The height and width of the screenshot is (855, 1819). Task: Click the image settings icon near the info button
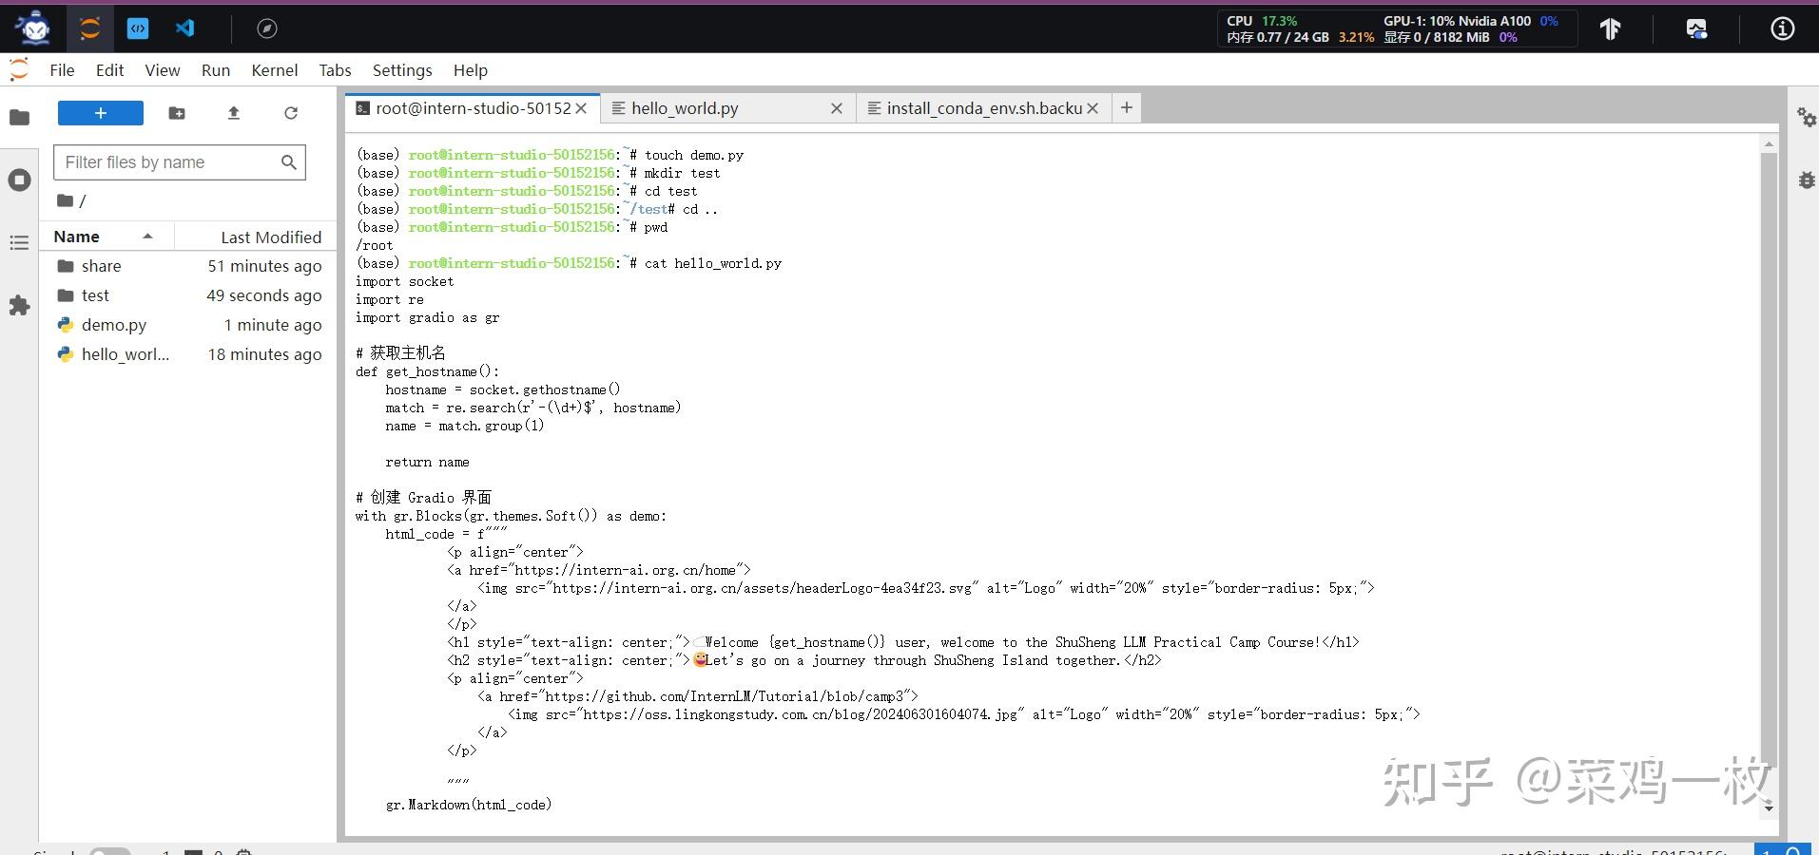click(1696, 28)
